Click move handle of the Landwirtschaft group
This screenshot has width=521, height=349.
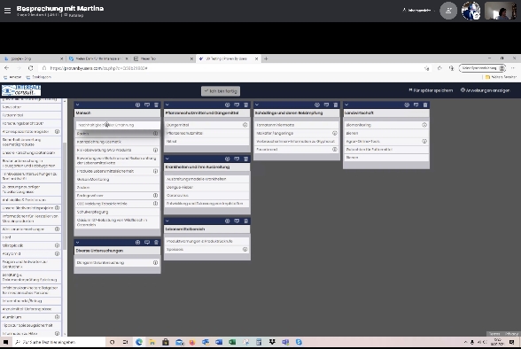[407, 105]
